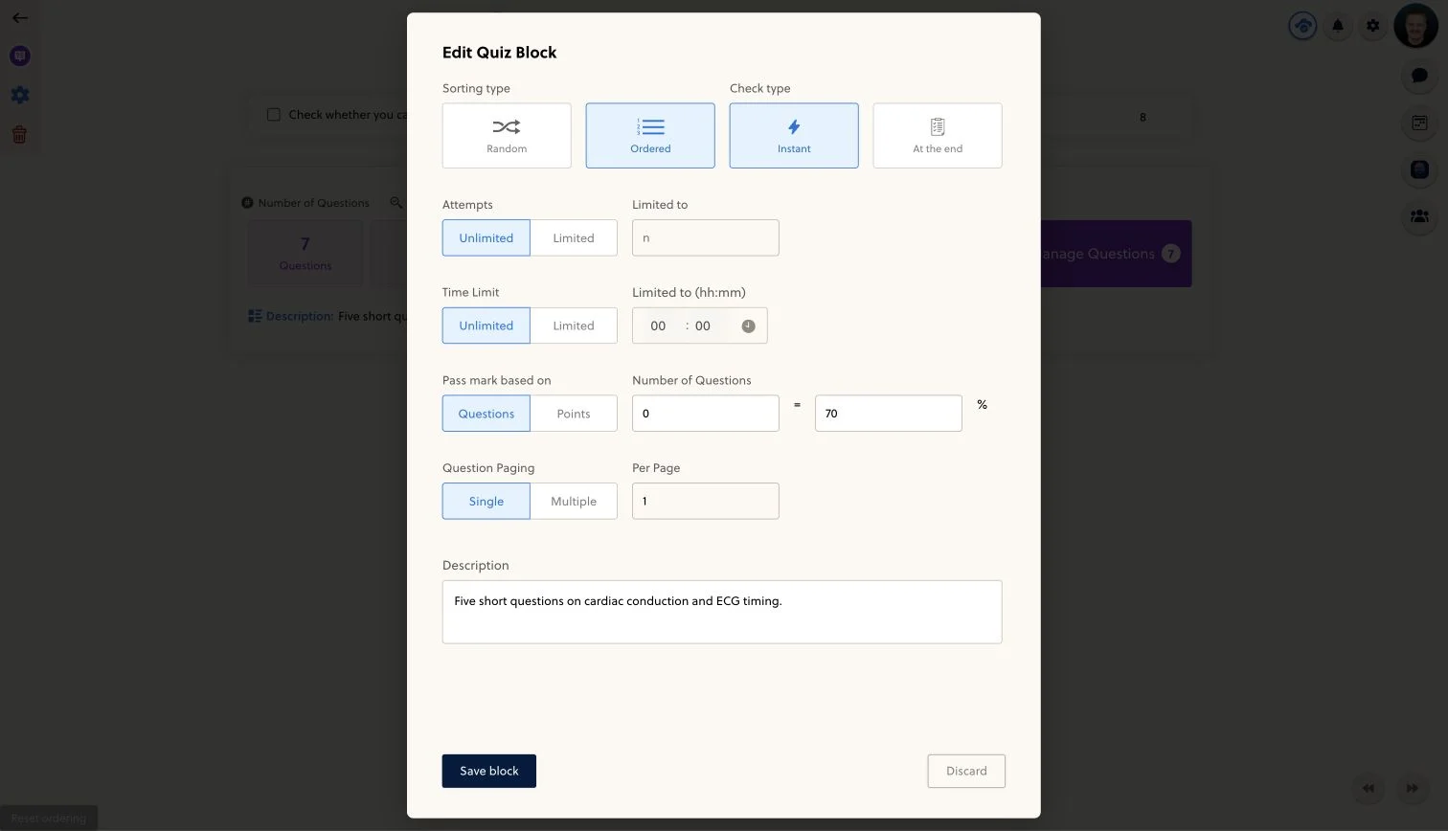Select Ordered sorting type

pos(650,136)
